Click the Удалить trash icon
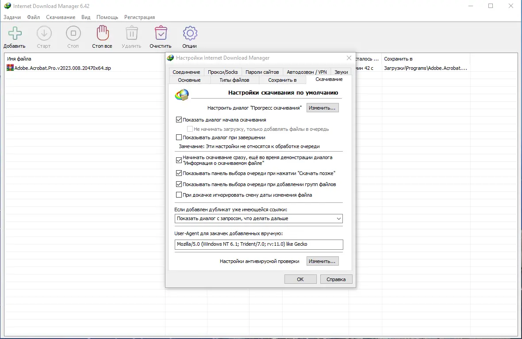The height and width of the screenshot is (339, 522). click(131, 33)
